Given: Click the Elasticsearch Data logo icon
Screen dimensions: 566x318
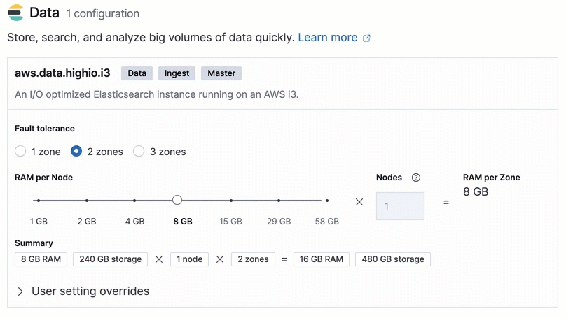Looking at the screenshot, I should pos(15,13).
